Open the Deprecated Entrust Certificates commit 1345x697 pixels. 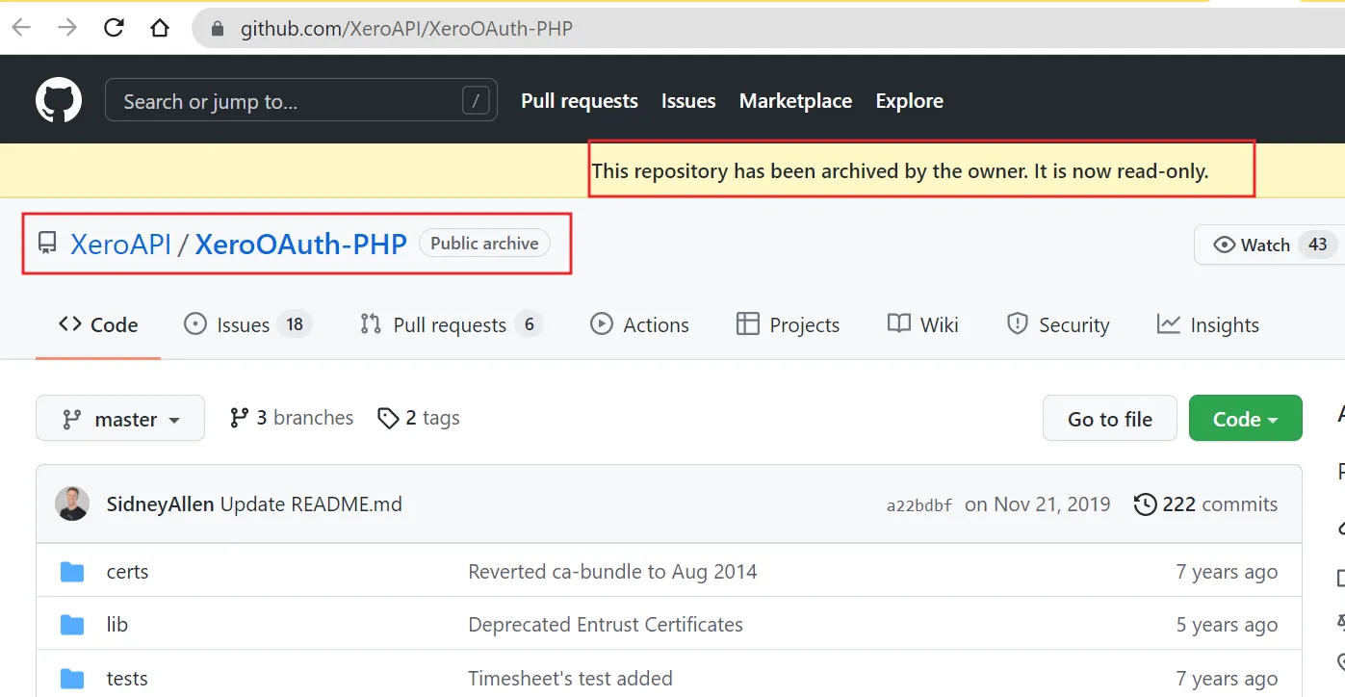(606, 625)
